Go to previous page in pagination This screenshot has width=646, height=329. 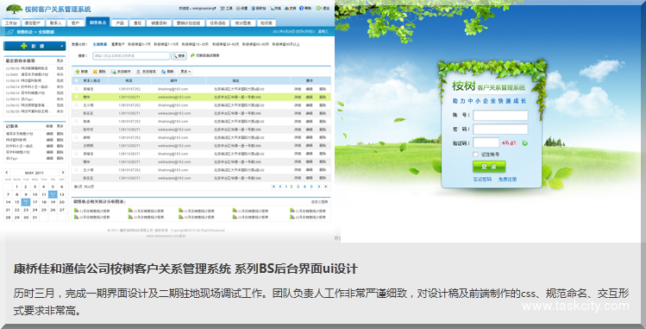(280, 187)
